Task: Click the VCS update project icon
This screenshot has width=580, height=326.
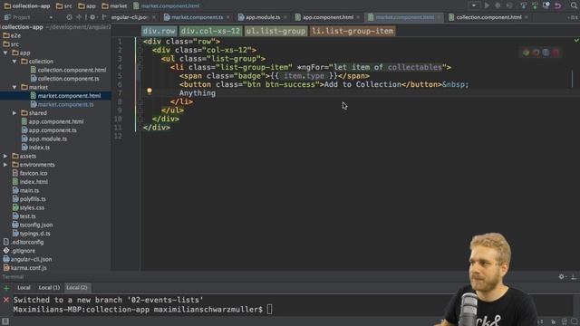Action: [x=524, y=5]
